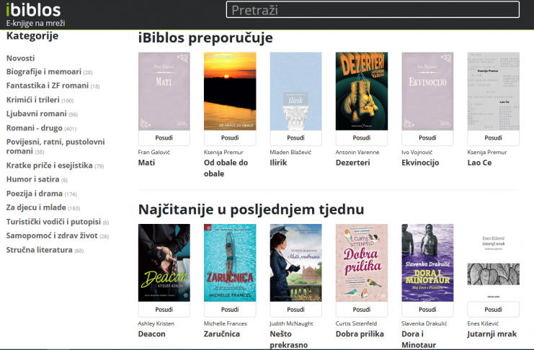This screenshot has height=350, width=534.
Task: Click the Dezerteri book cover
Action: pyautogui.click(x=361, y=91)
